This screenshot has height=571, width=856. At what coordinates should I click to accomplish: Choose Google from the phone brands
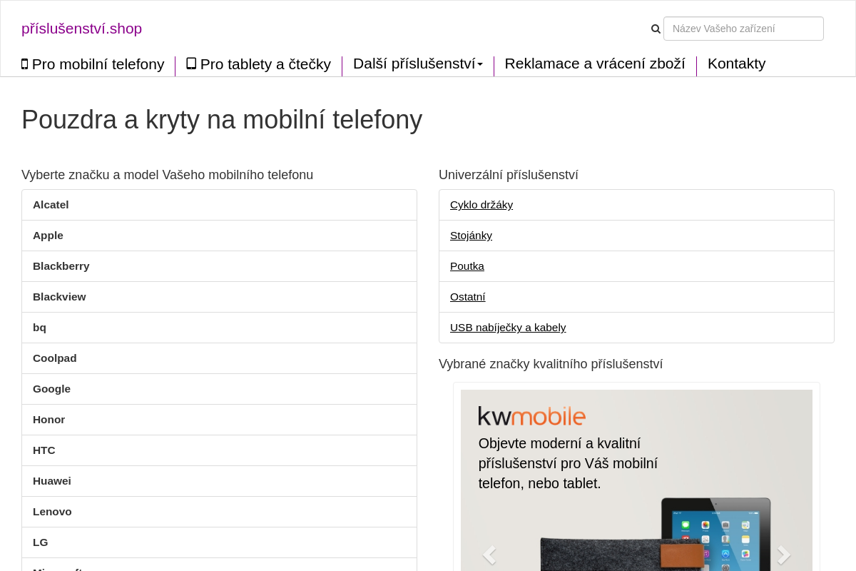pyautogui.click(x=51, y=388)
